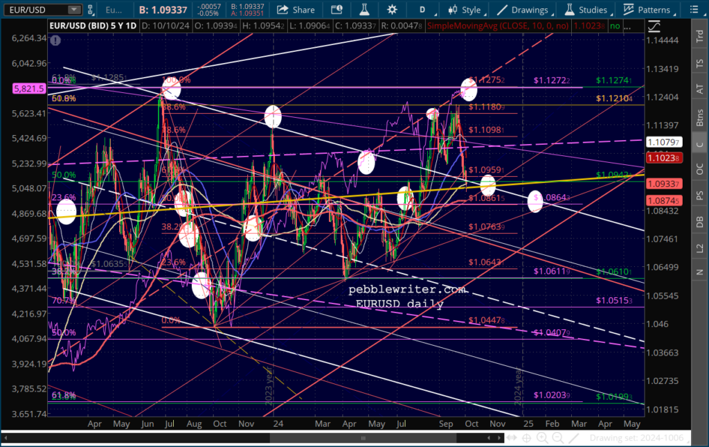This screenshot has width=709, height=447.
Task: Select the crosshair pan icon at bottom
Action: click(527, 437)
